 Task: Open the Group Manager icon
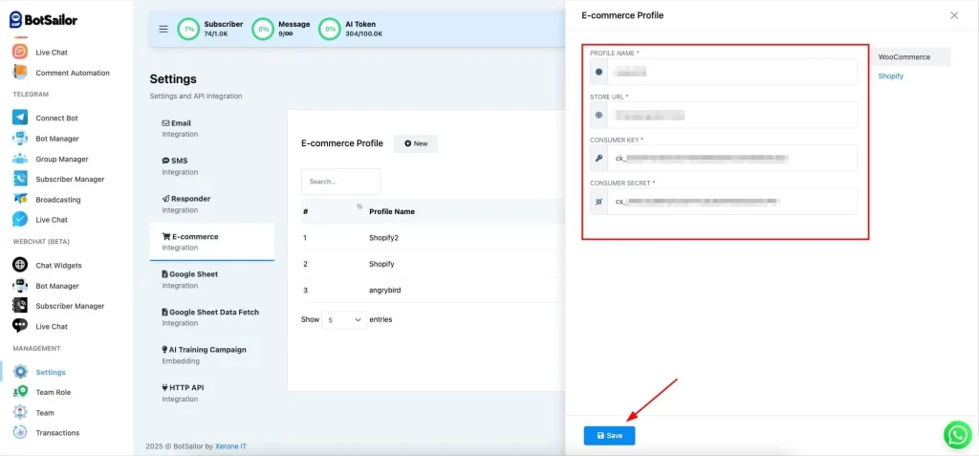pos(20,159)
